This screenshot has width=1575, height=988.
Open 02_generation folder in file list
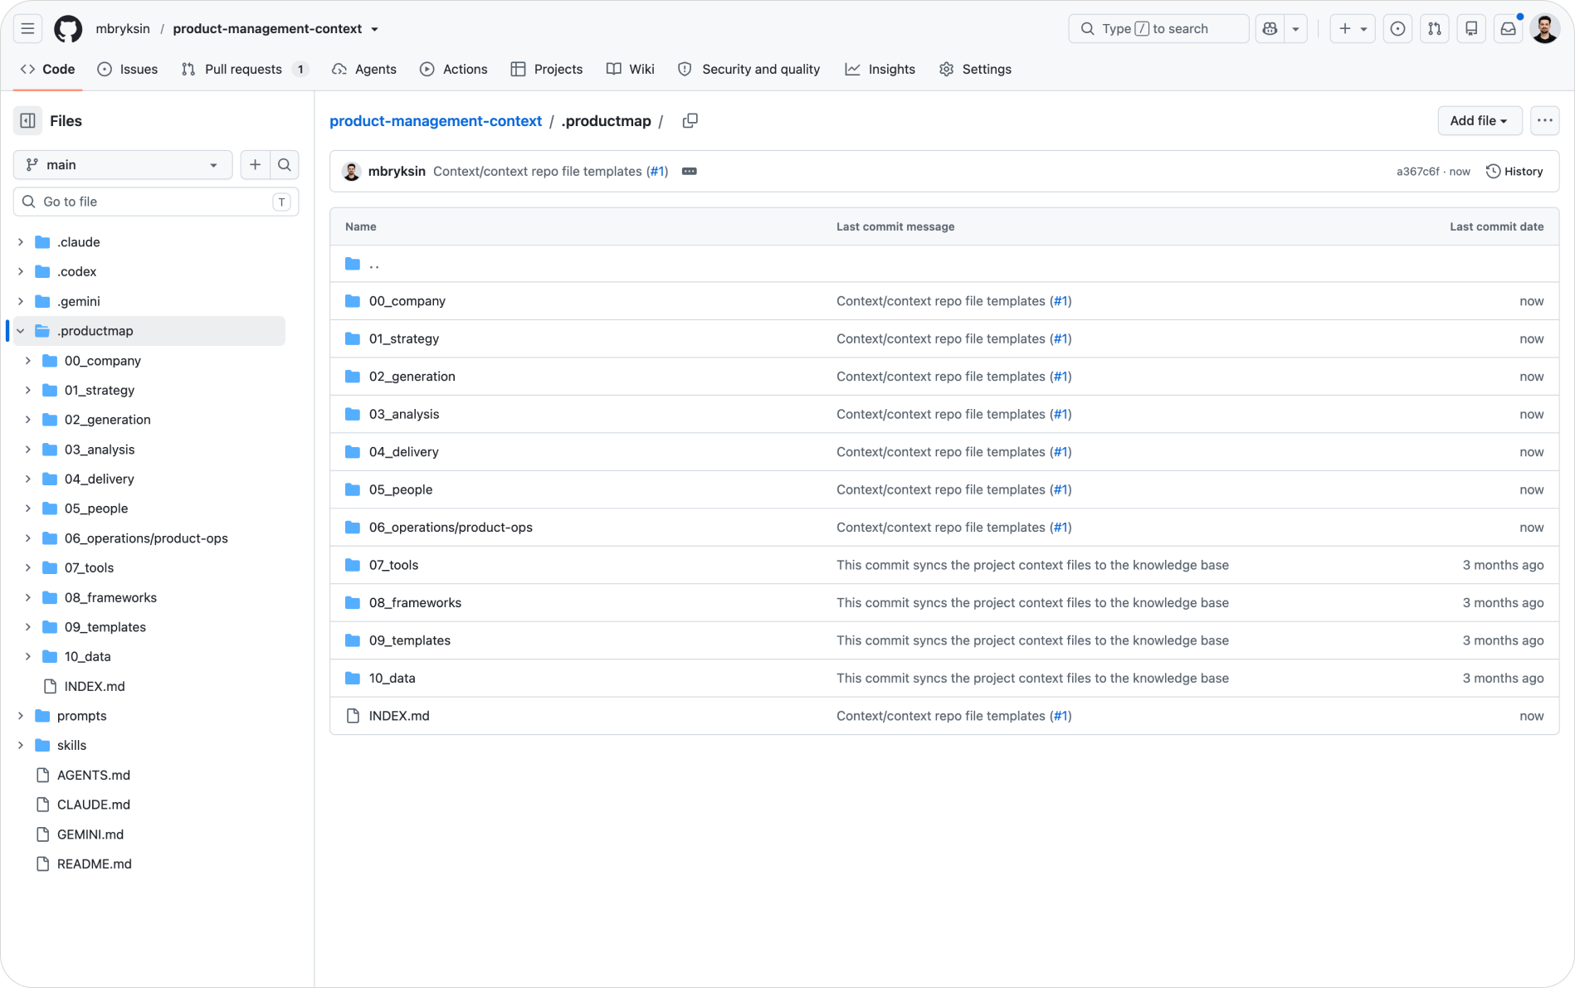(x=412, y=377)
